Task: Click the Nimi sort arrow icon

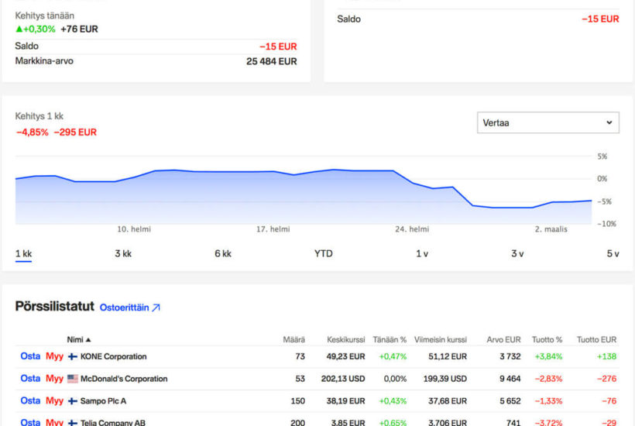Action: [x=88, y=340]
